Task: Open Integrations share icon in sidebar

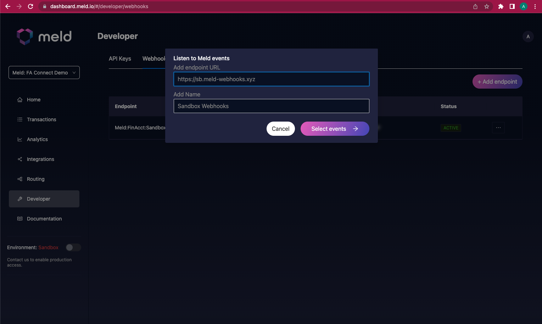Action: click(x=20, y=159)
